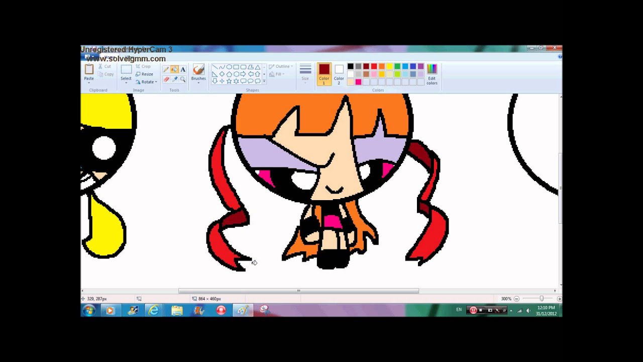
Task: Choose the Oval callout shape
Action: tap(250, 81)
